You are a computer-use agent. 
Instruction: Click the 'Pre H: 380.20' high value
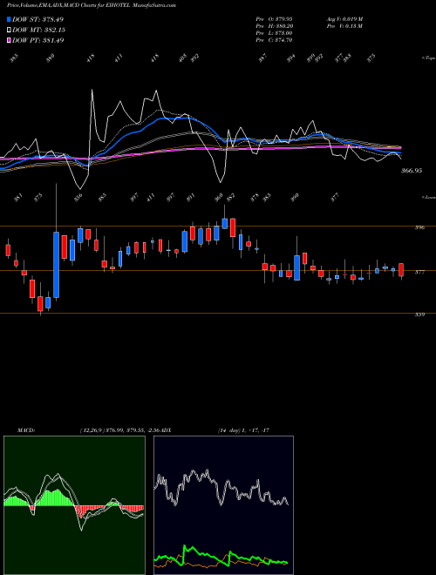[x=274, y=26]
